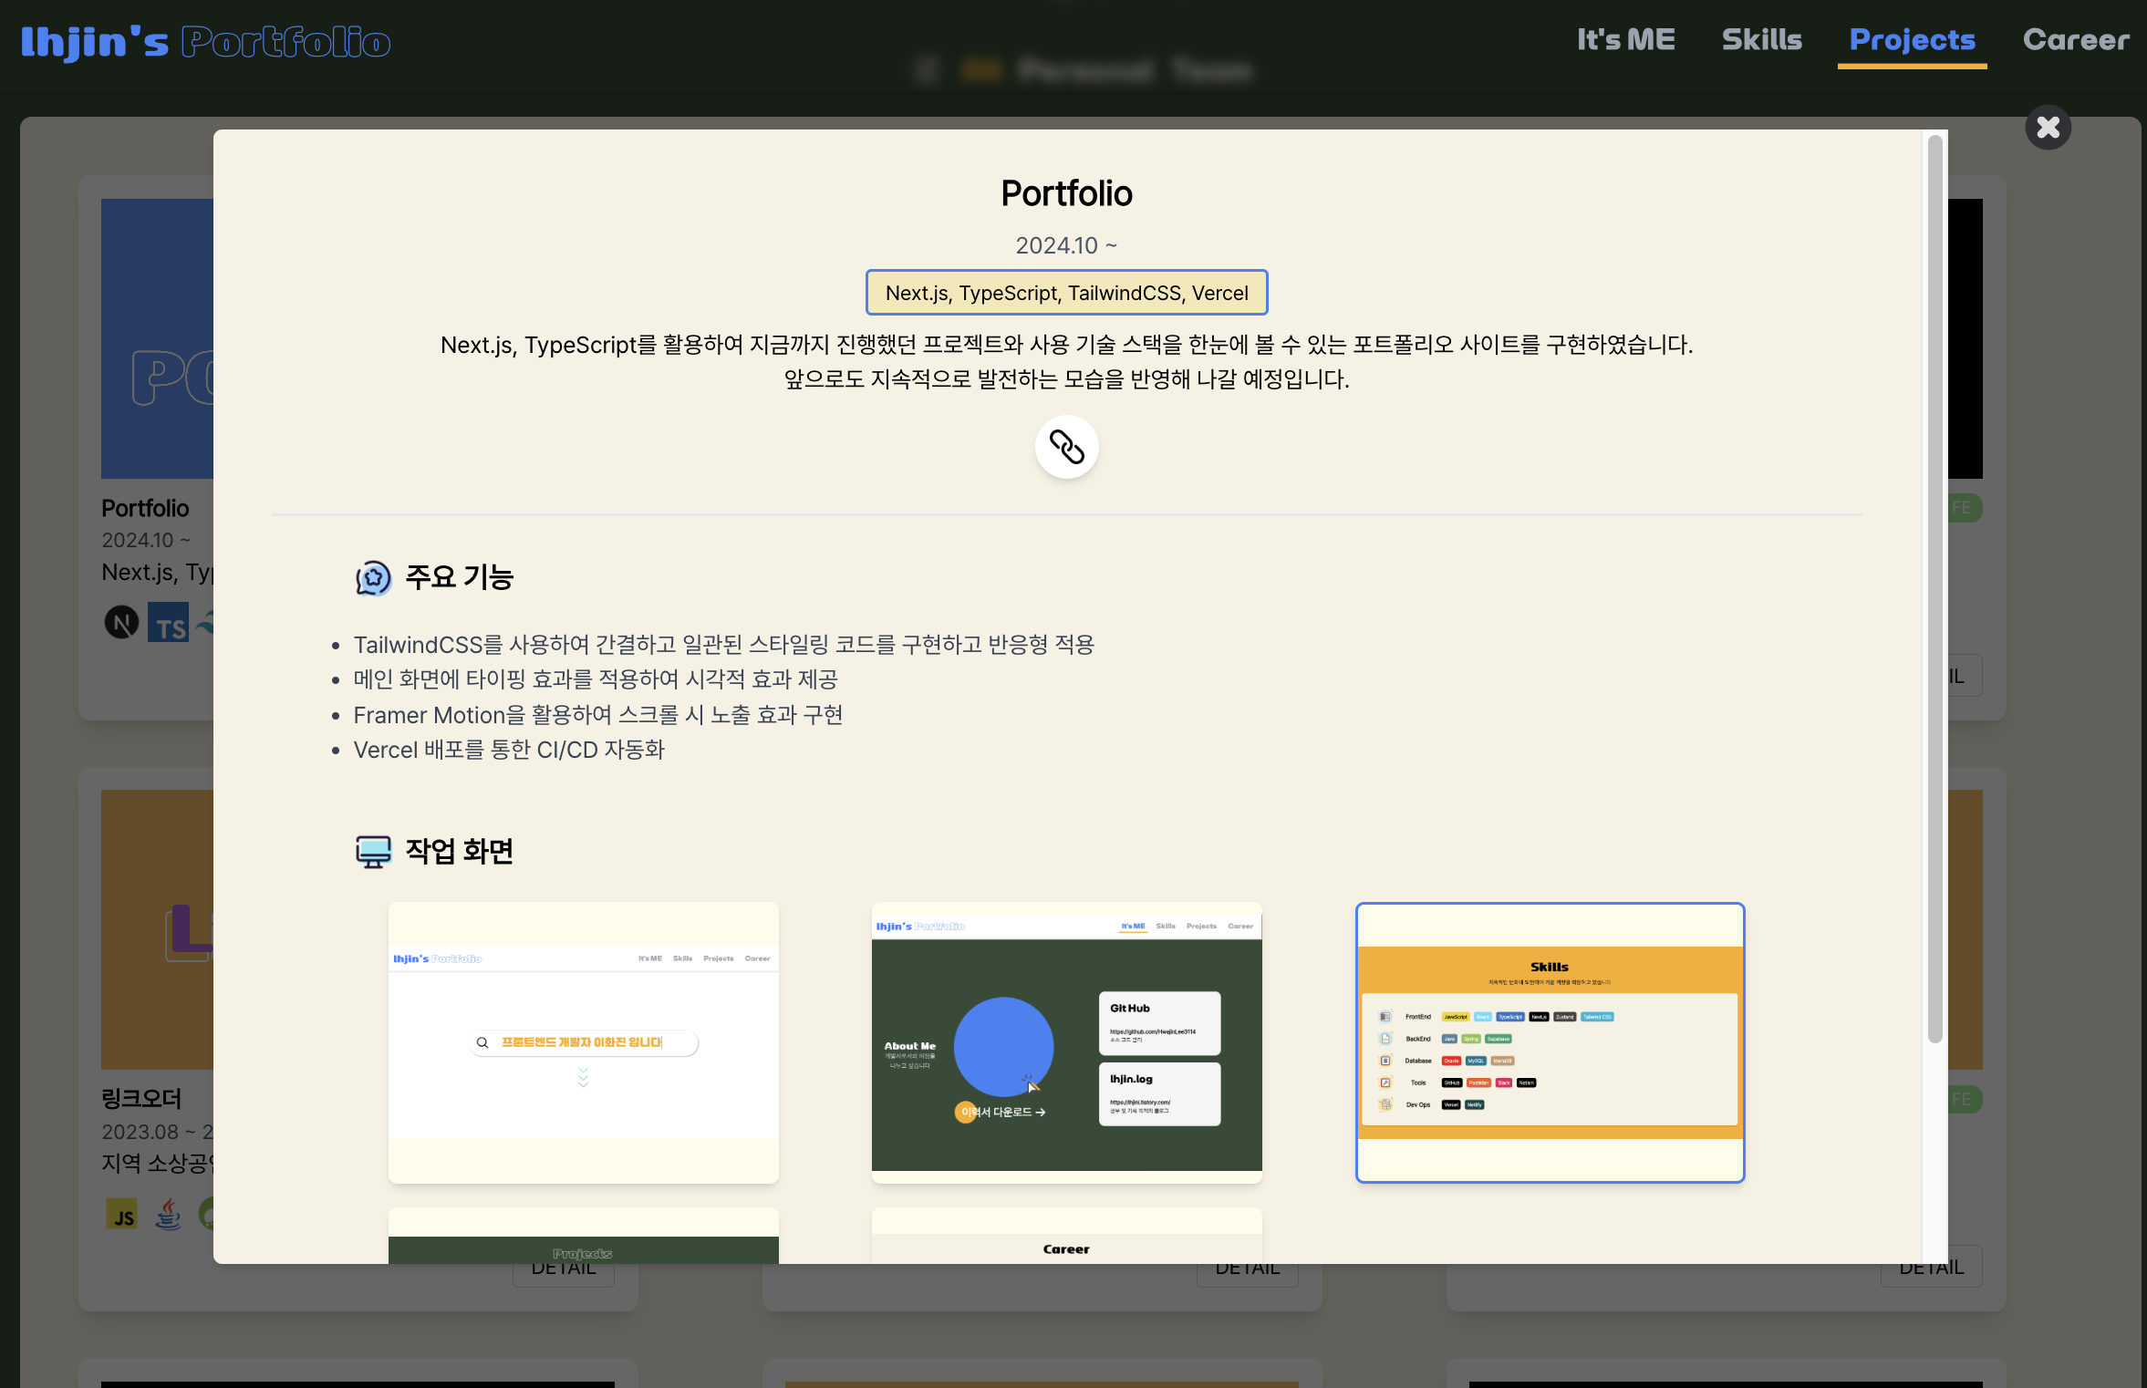Image resolution: width=2147 pixels, height=1388 pixels.
Task: Open the Skills screenshot thumbnail
Action: click(1550, 1042)
